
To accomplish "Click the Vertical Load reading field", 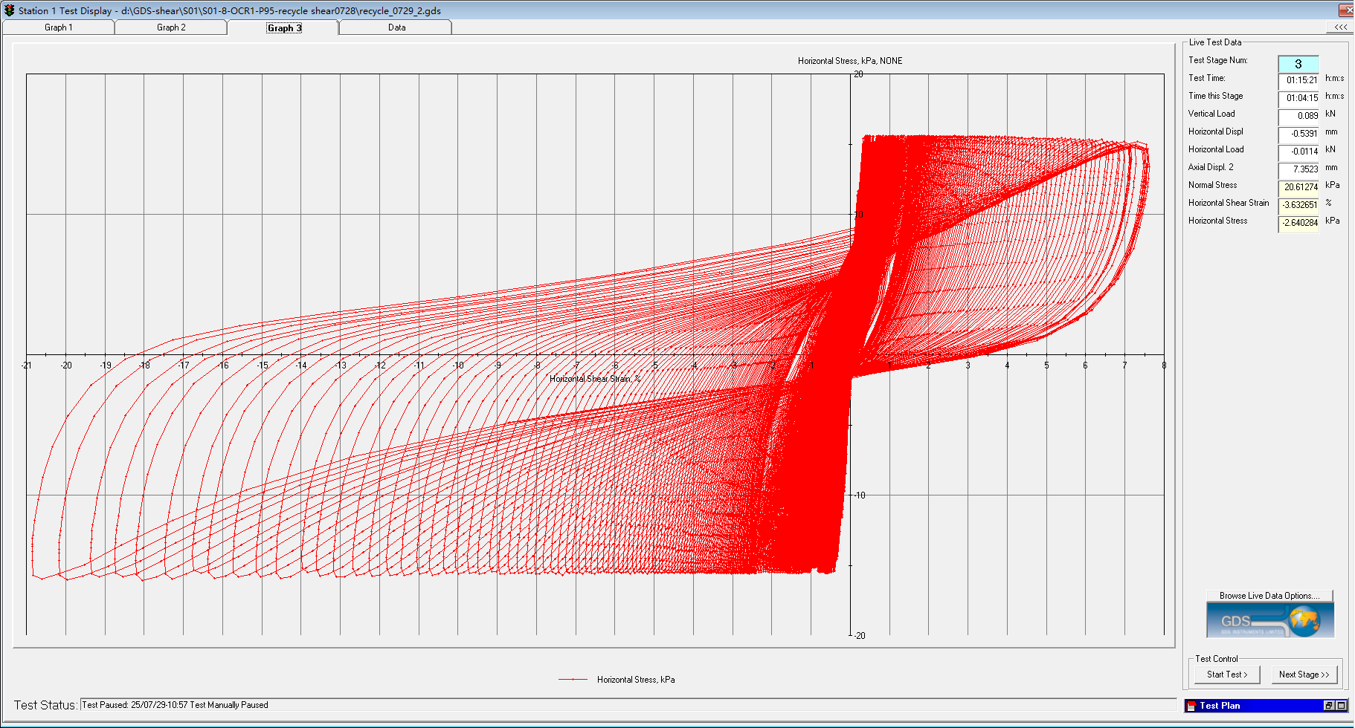I will [x=1298, y=116].
